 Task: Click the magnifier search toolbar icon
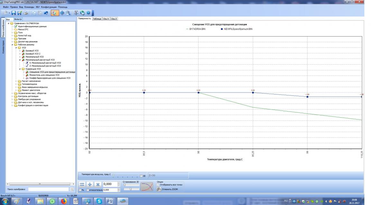(x=68, y=13)
